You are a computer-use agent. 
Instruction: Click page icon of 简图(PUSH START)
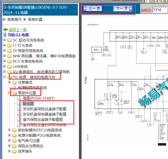19,98
